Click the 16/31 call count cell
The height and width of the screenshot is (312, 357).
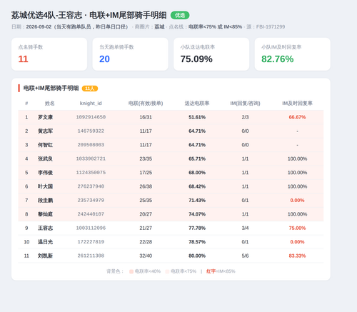[x=146, y=117]
